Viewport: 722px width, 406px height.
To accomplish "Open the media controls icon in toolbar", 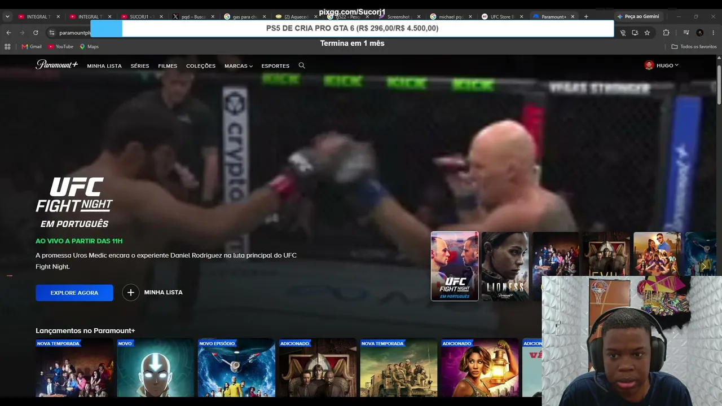I will click(686, 33).
